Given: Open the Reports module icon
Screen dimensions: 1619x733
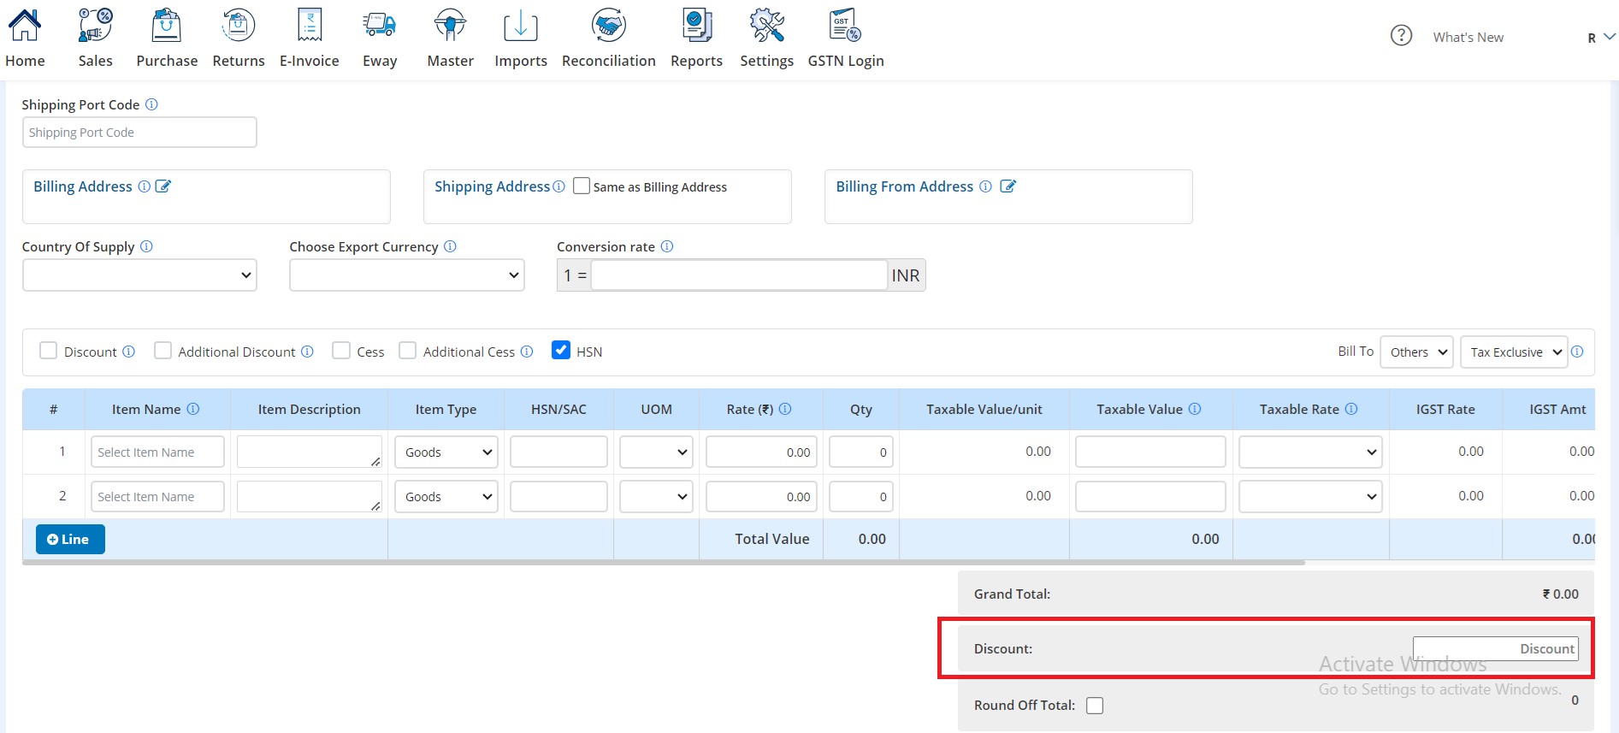Looking at the screenshot, I should pyautogui.click(x=697, y=26).
